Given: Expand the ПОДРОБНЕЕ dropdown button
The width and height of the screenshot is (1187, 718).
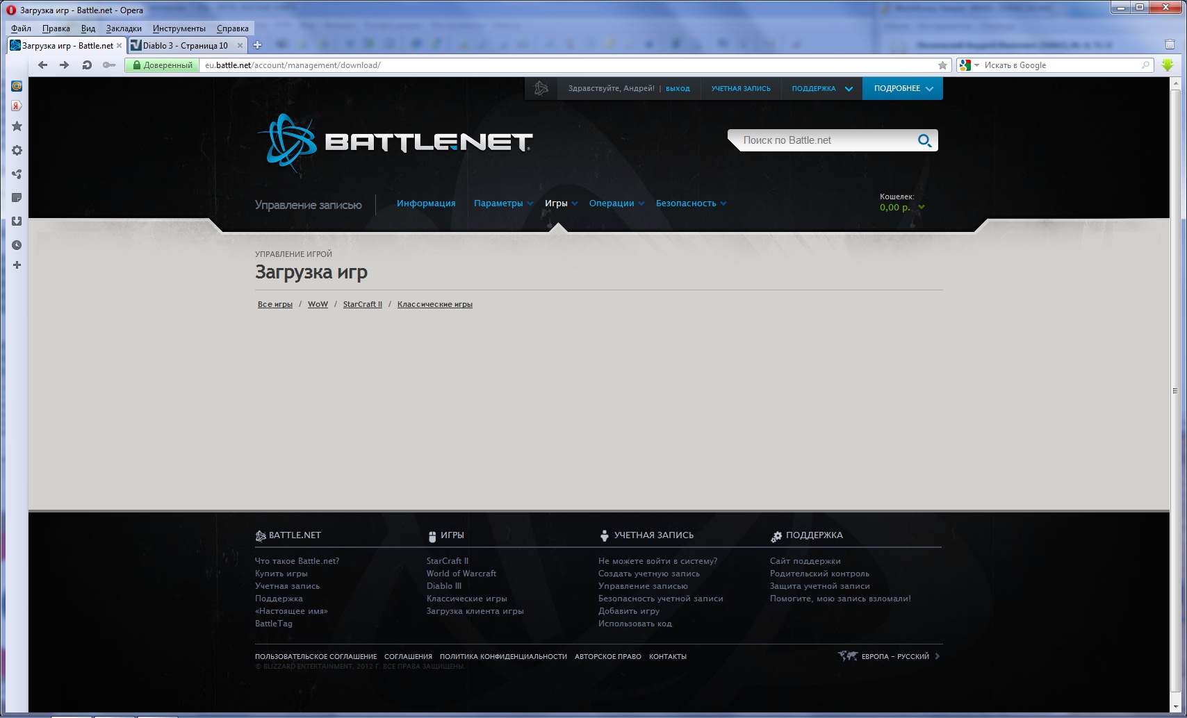Looking at the screenshot, I should coord(903,88).
